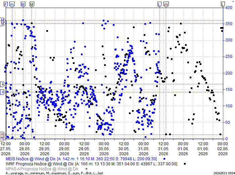This screenshot has width=235, height=175.
Task: Click the blue square swatch beside MEIS legend
Action: click(x=164, y=159)
